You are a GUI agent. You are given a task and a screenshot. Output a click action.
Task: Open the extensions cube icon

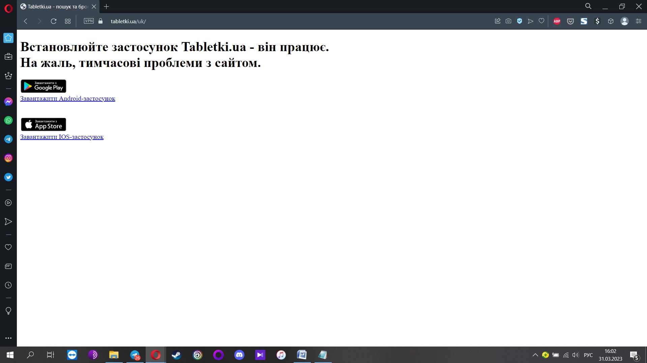[611, 21]
